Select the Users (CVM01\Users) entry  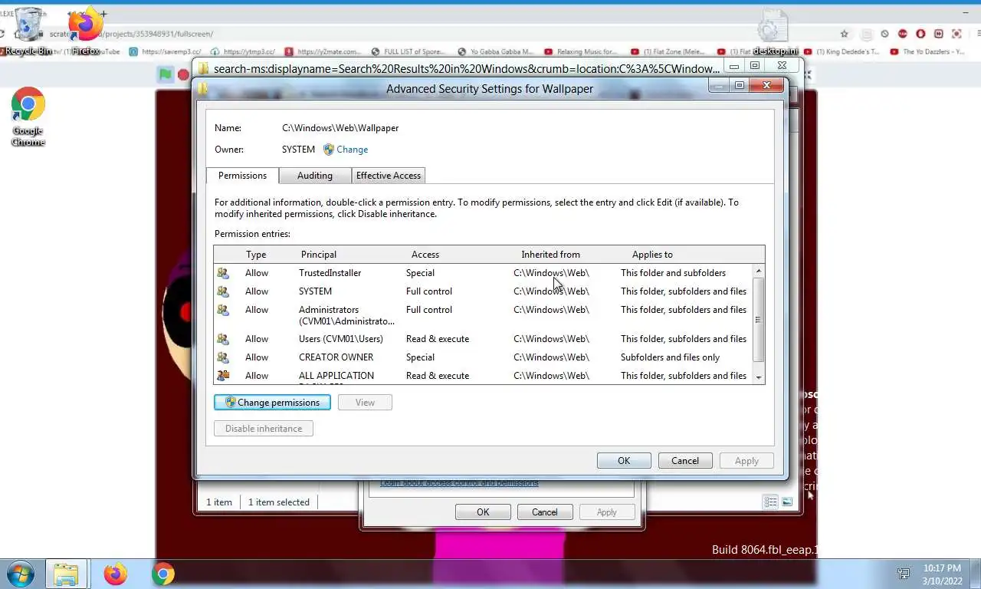tap(484, 339)
